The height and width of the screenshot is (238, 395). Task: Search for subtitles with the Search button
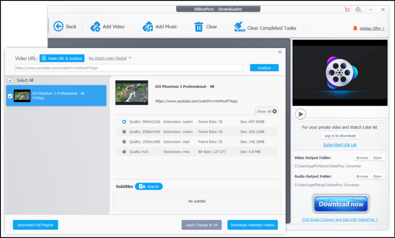click(149, 187)
